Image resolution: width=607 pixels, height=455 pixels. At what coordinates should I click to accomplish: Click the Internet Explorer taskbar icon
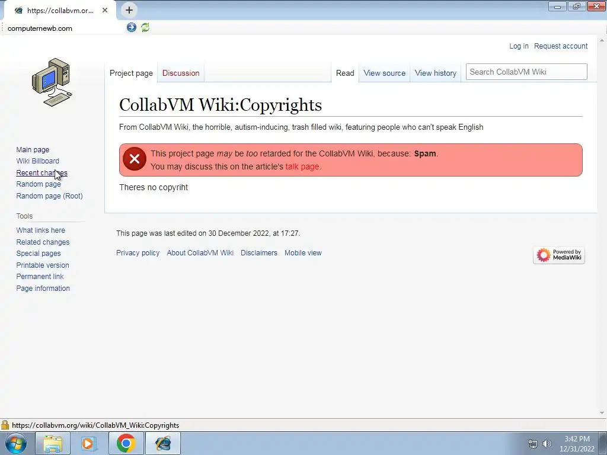163,443
